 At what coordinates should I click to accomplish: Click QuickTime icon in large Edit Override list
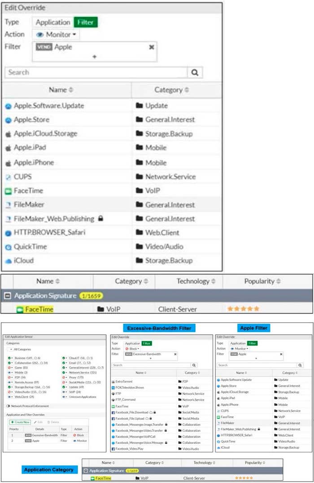(x=9, y=247)
